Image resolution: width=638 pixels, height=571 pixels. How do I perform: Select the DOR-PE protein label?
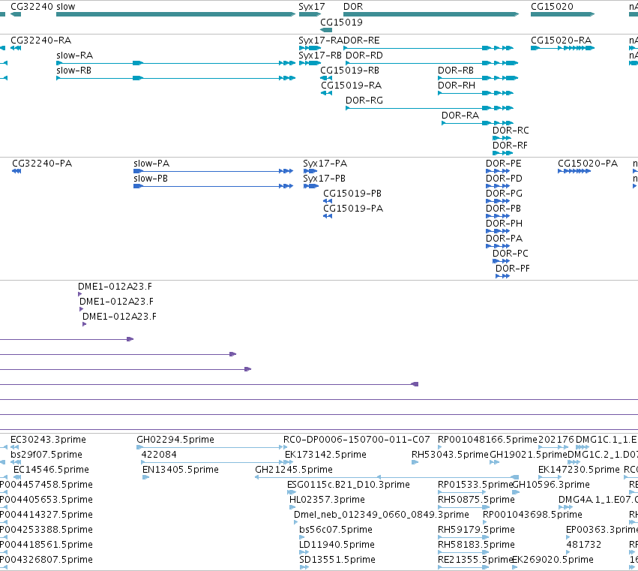[x=503, y=164]
